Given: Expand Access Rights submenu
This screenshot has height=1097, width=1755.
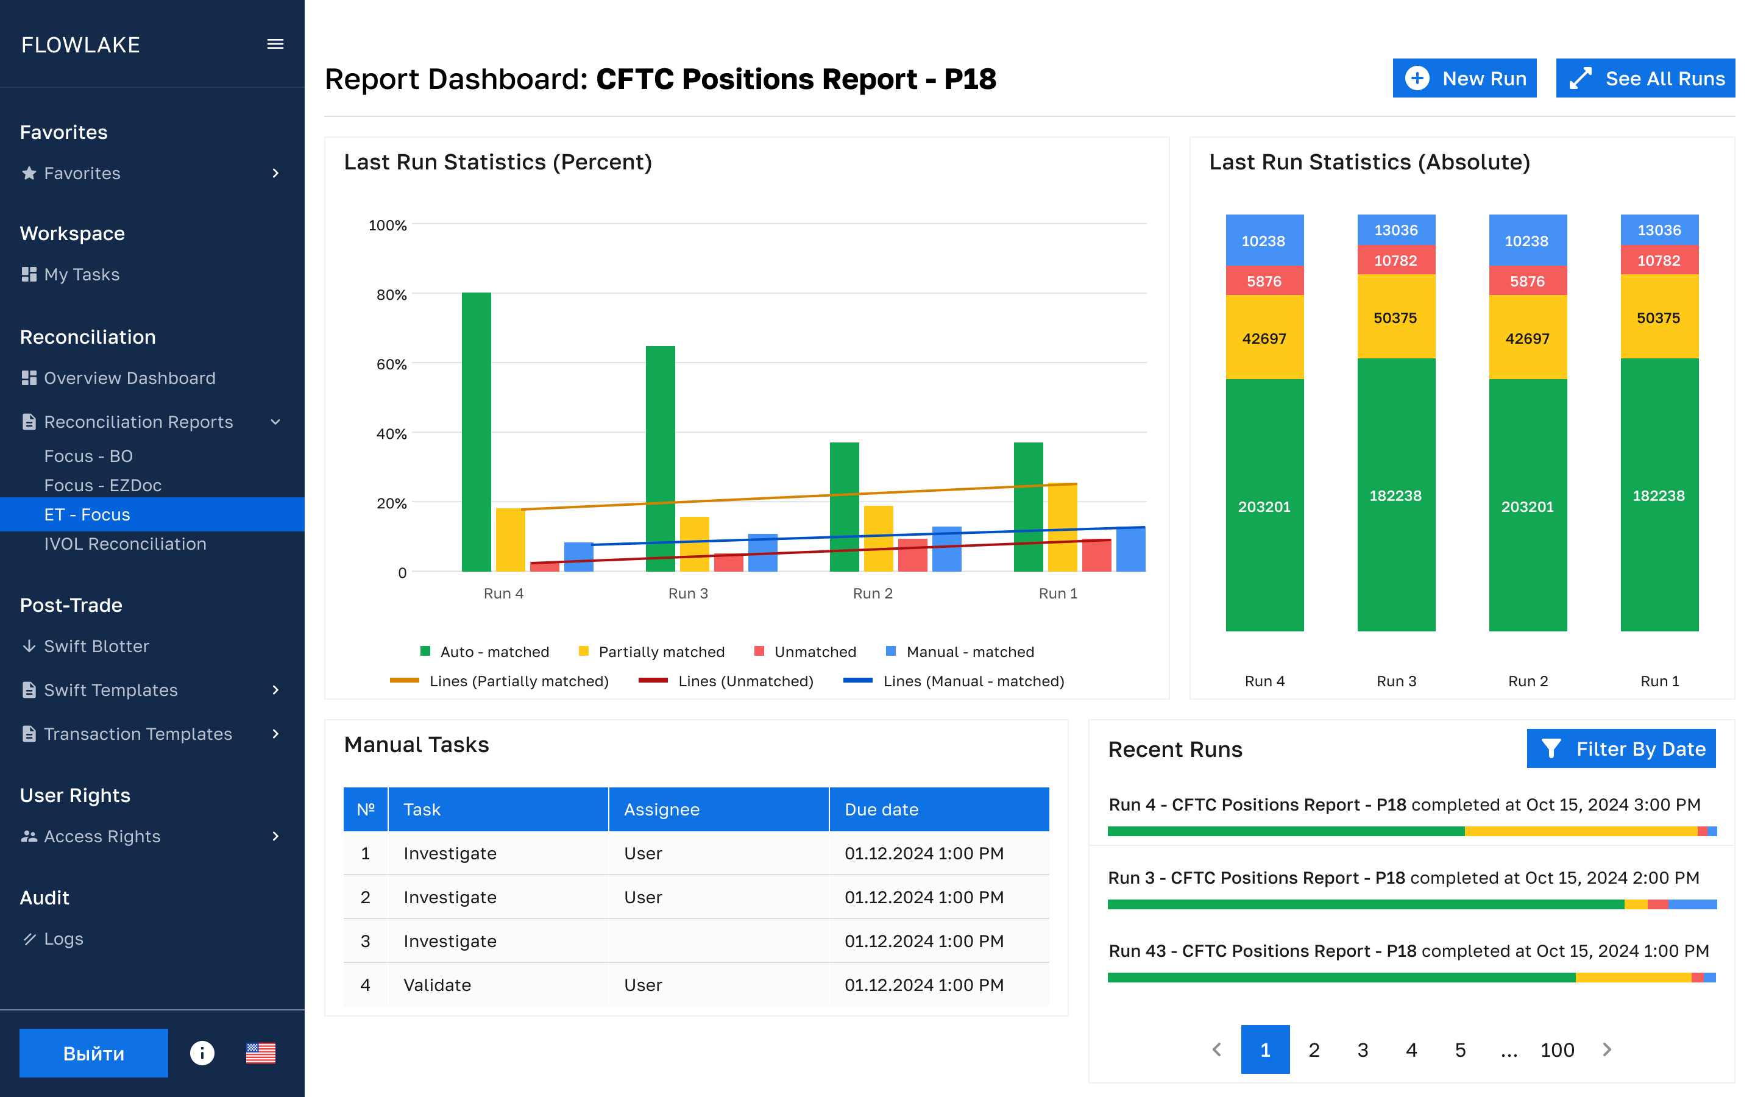Looking at the screenshot, I should point(275,837).
